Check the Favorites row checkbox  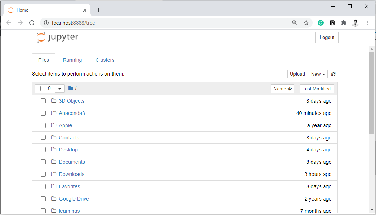pos(43,186)
